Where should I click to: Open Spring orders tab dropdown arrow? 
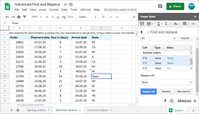[x=49, y=110]
